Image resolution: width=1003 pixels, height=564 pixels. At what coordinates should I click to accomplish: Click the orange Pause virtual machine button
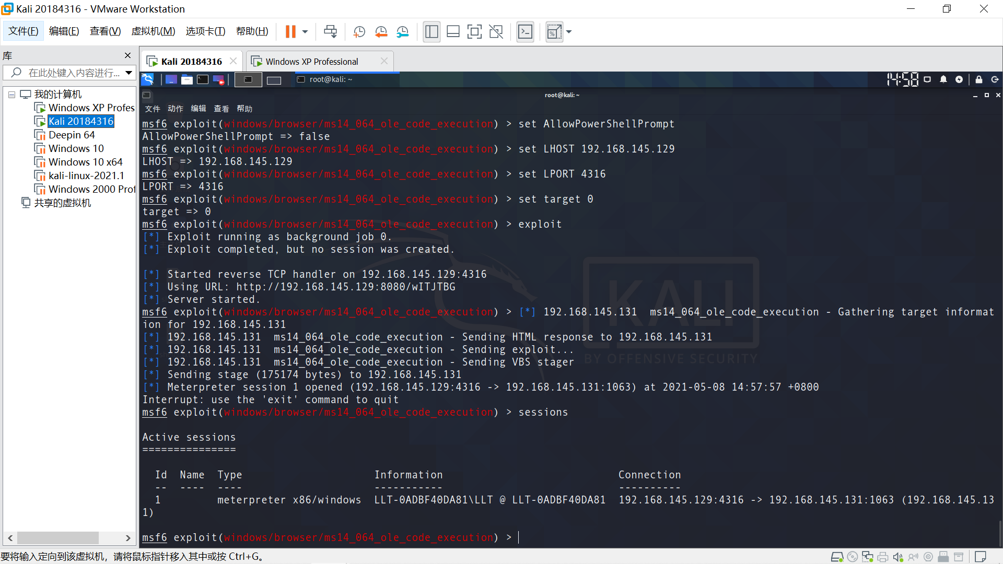coord(290,32)
